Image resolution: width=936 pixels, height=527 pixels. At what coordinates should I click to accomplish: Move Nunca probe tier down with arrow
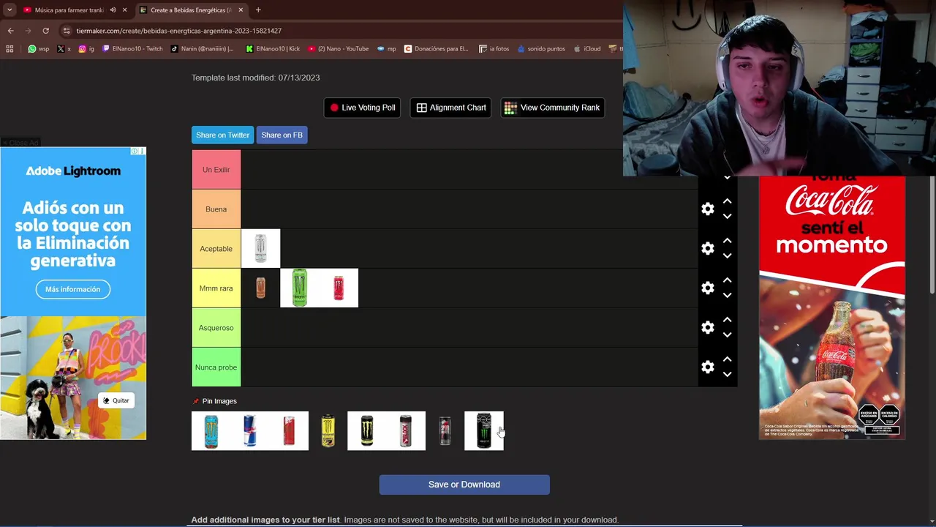pyautogui.click(x=727, y=375)
